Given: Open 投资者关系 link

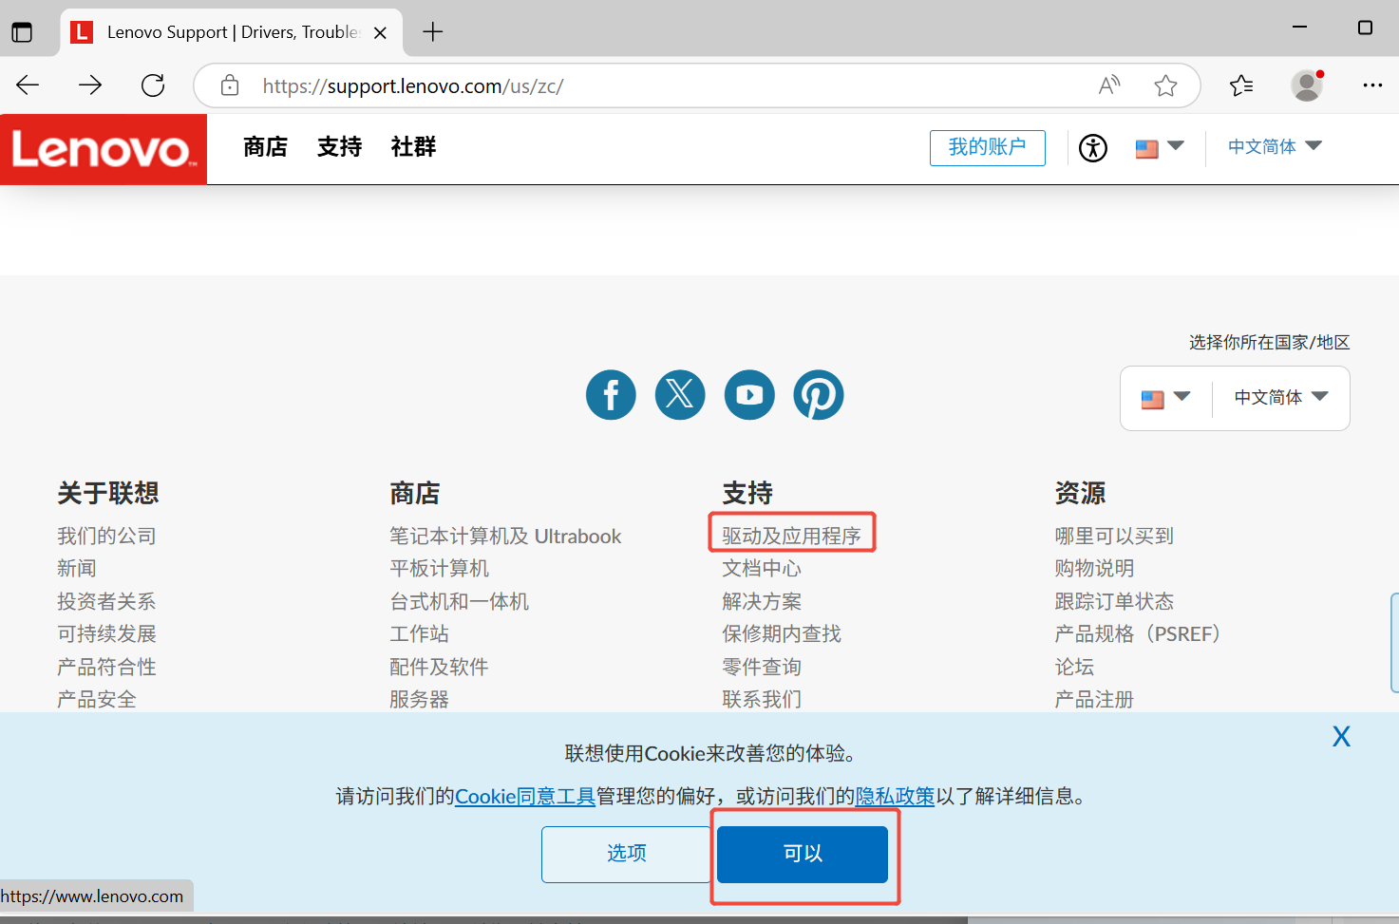Looking at the screenshot, I should pyautogui.click(x=106, y=601).
